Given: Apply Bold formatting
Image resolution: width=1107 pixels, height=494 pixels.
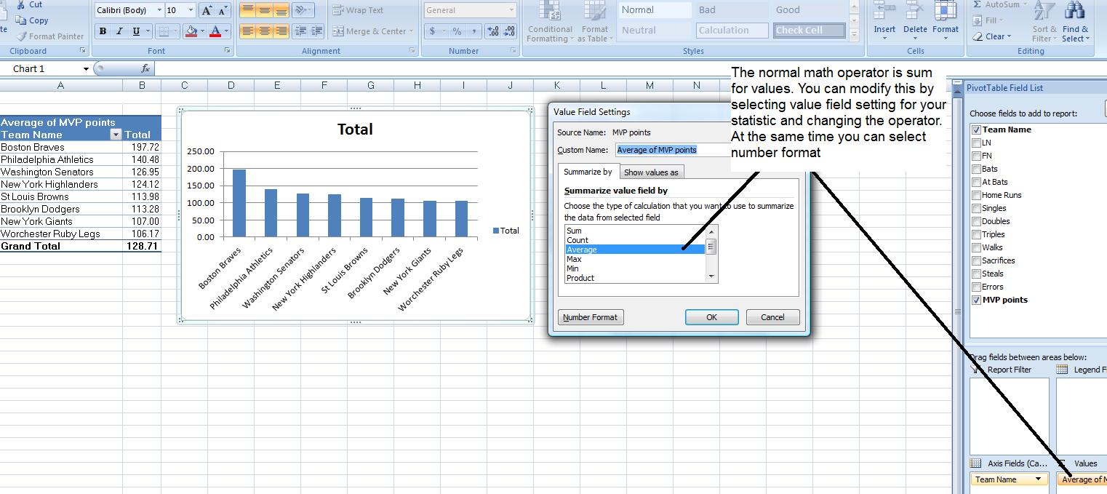Looking at the screenshot, I should [103, 31].
